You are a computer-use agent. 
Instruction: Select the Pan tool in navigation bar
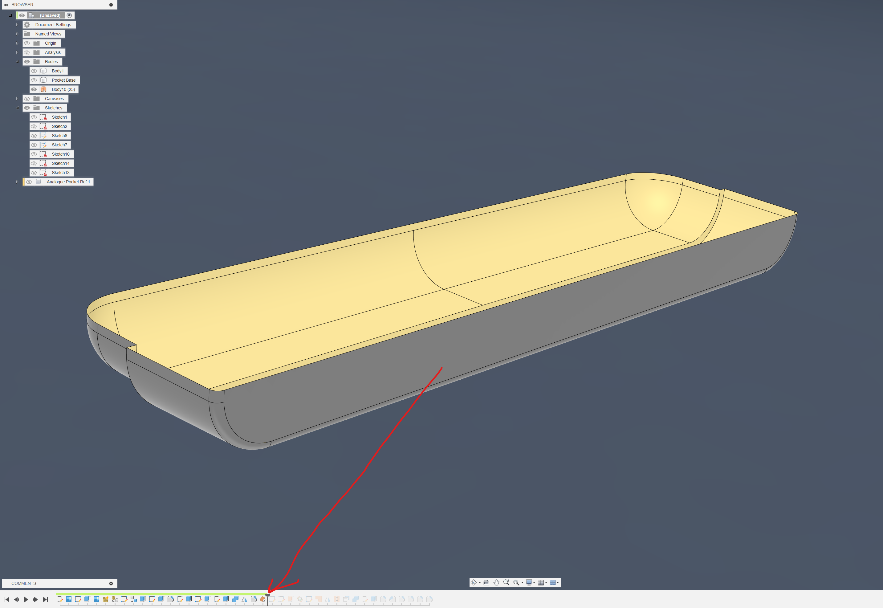[x=497, y=582]
